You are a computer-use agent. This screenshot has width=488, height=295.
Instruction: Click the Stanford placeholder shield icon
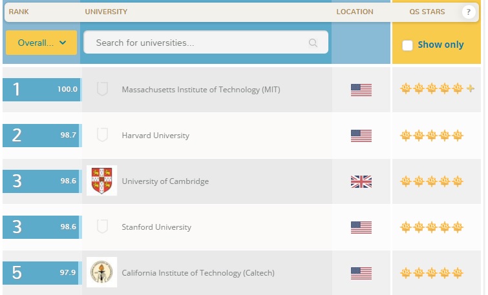click(x=102, y=227)
